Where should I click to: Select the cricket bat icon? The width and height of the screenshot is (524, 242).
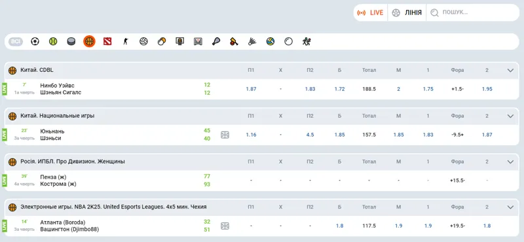(234, 41)
